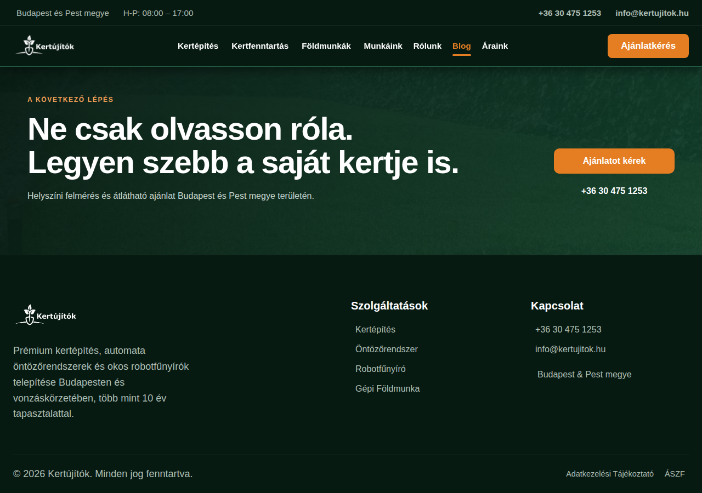Click the © 2026 Kertújítók copyright text
This screenshot has height=493, width=702.
(x=103, y=474)
